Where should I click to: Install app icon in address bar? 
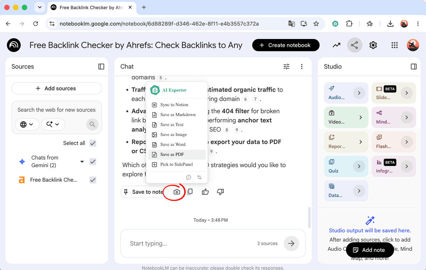coord(304,24)
